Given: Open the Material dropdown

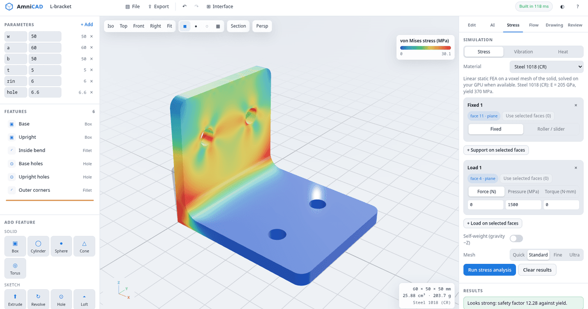Looking at the screenshot, I should click(x=546, y=67).
